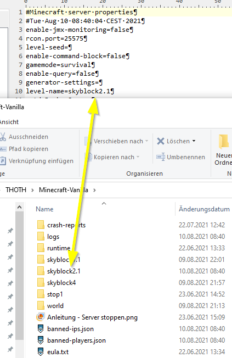Click the gamemode=survival line in editor
This screenshot has height=358, width=232.
[60, 65]
